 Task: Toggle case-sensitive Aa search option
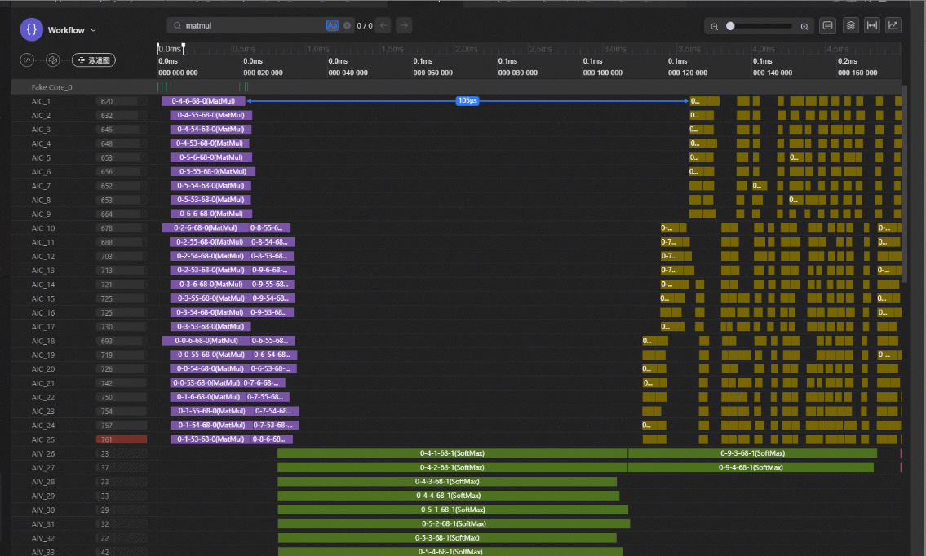point(332,25)
